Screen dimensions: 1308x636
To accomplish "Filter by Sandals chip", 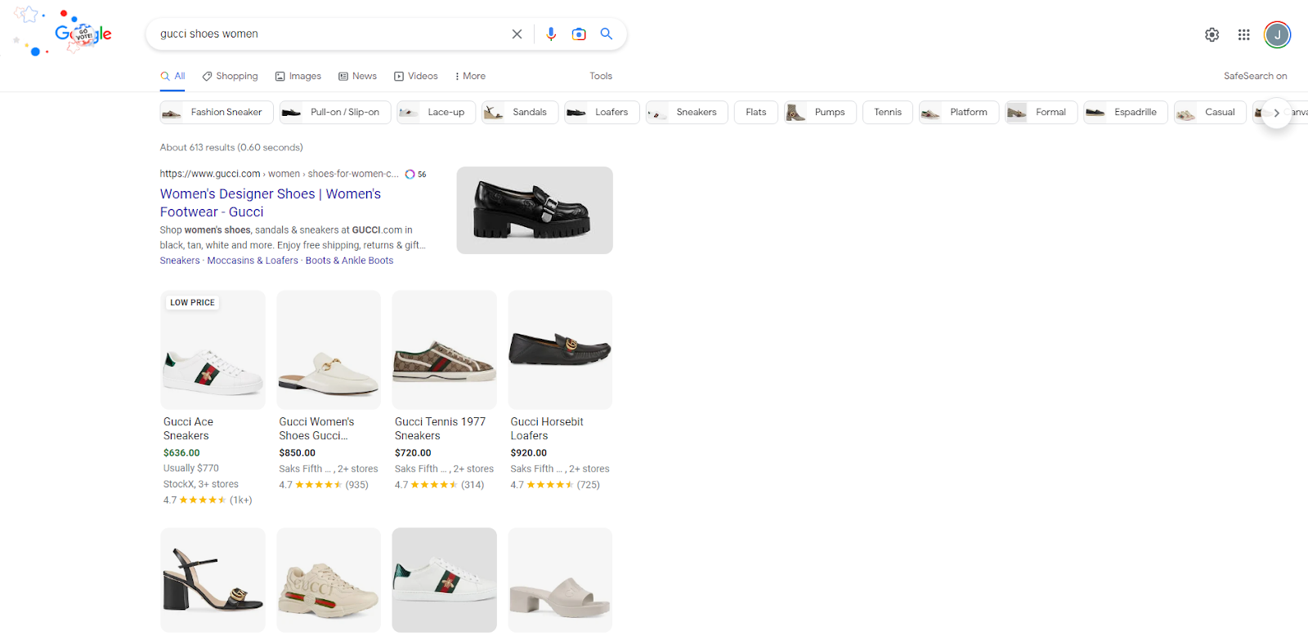I will [520, 112].
